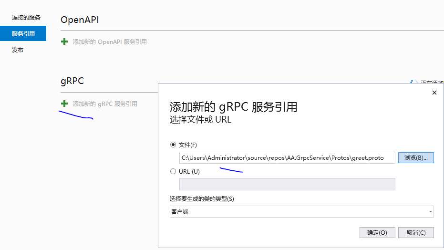Click 添加新的 gRPC 服务引用 link
Viewport: 444px width, 250px height.
click(x=105, y=104)
